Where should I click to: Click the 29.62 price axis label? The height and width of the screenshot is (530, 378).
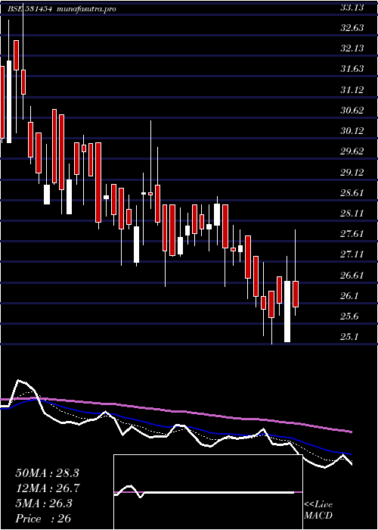tap(352, 151)
